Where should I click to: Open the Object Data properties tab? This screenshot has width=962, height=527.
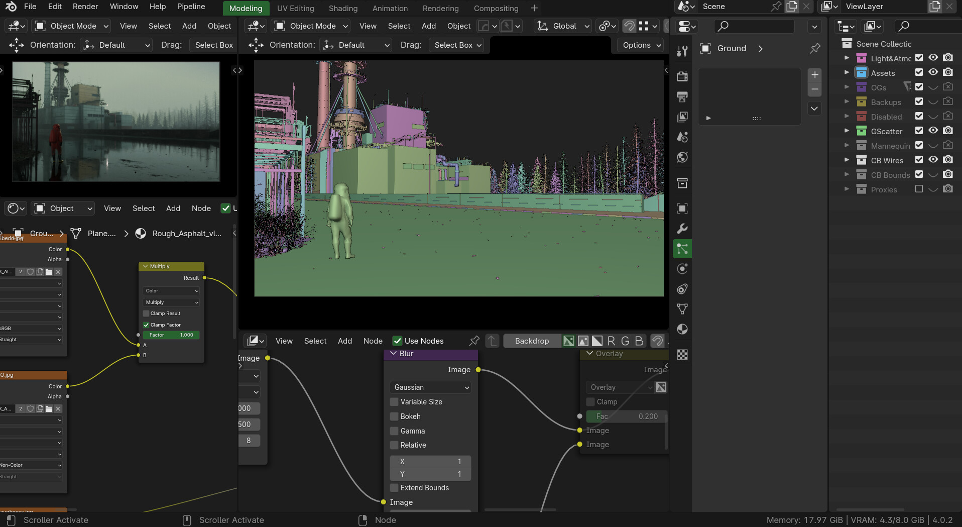(682, 309)
